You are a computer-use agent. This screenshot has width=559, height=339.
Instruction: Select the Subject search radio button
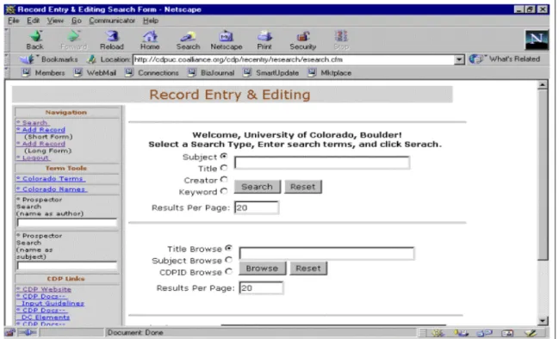[224, 156]
